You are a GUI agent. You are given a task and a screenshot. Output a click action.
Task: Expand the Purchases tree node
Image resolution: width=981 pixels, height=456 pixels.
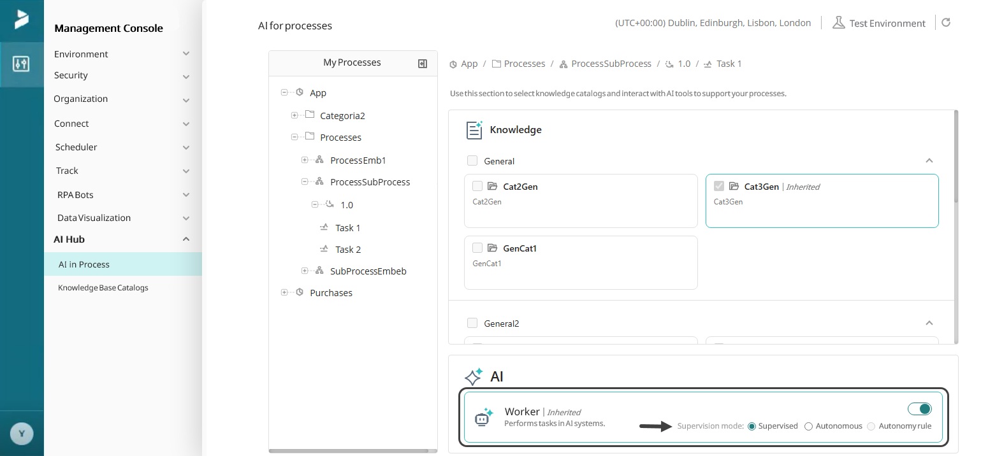point(284,292)
